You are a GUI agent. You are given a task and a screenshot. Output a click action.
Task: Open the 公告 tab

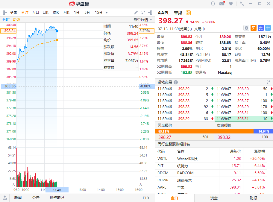pos(36,198)
